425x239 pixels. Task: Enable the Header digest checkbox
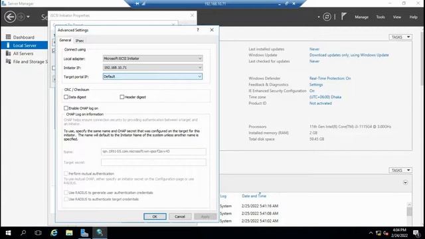(122, 97)
